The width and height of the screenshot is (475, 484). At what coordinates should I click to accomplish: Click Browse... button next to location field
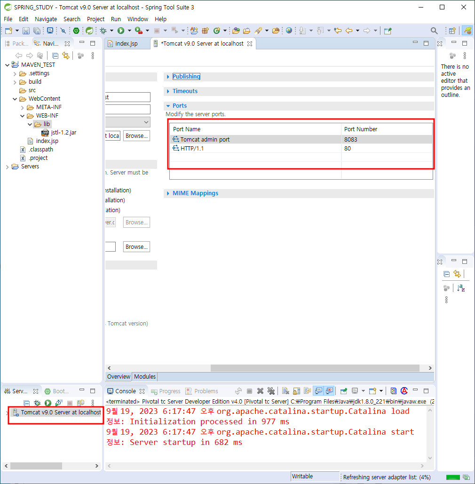[x=136, y=135]
